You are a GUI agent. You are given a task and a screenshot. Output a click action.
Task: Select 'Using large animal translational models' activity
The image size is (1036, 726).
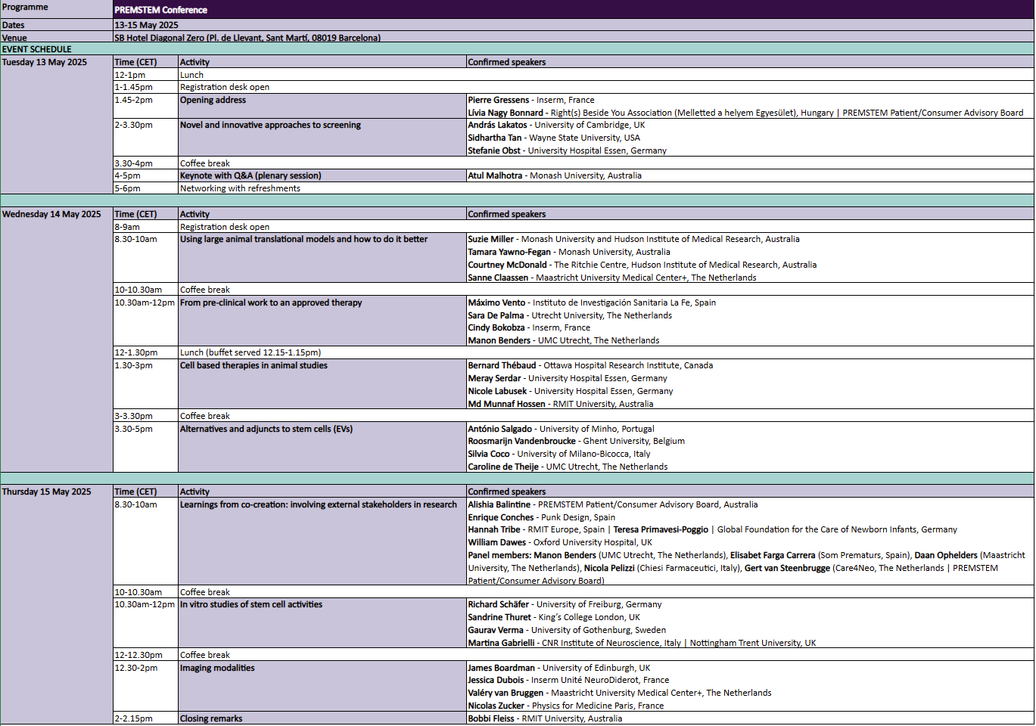(322, 258)
